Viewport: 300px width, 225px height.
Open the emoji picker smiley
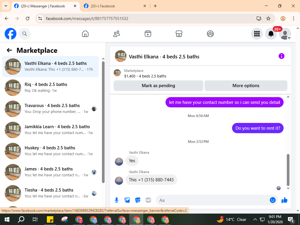[x=273, y=200]
